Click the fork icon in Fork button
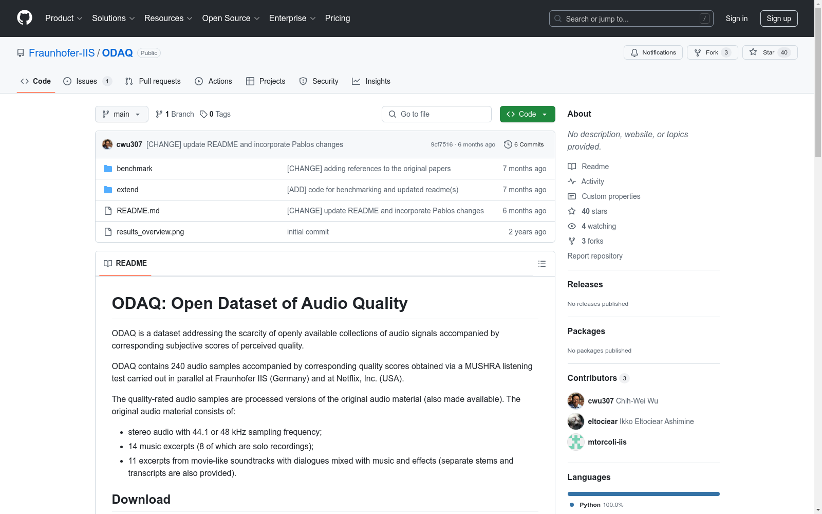This screenshot has height=514, width=822. coord(698,52)
